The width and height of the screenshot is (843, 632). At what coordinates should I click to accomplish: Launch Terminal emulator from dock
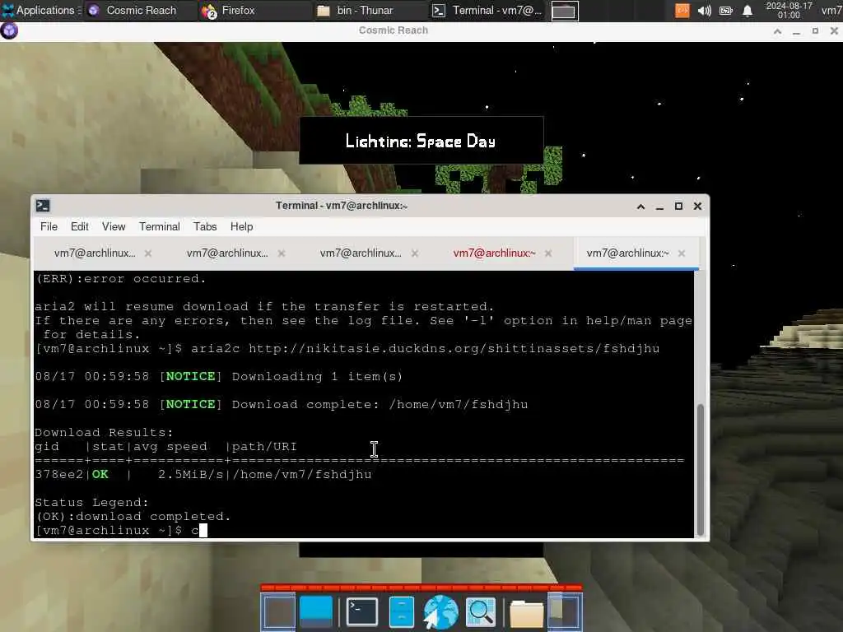[361, 611]
